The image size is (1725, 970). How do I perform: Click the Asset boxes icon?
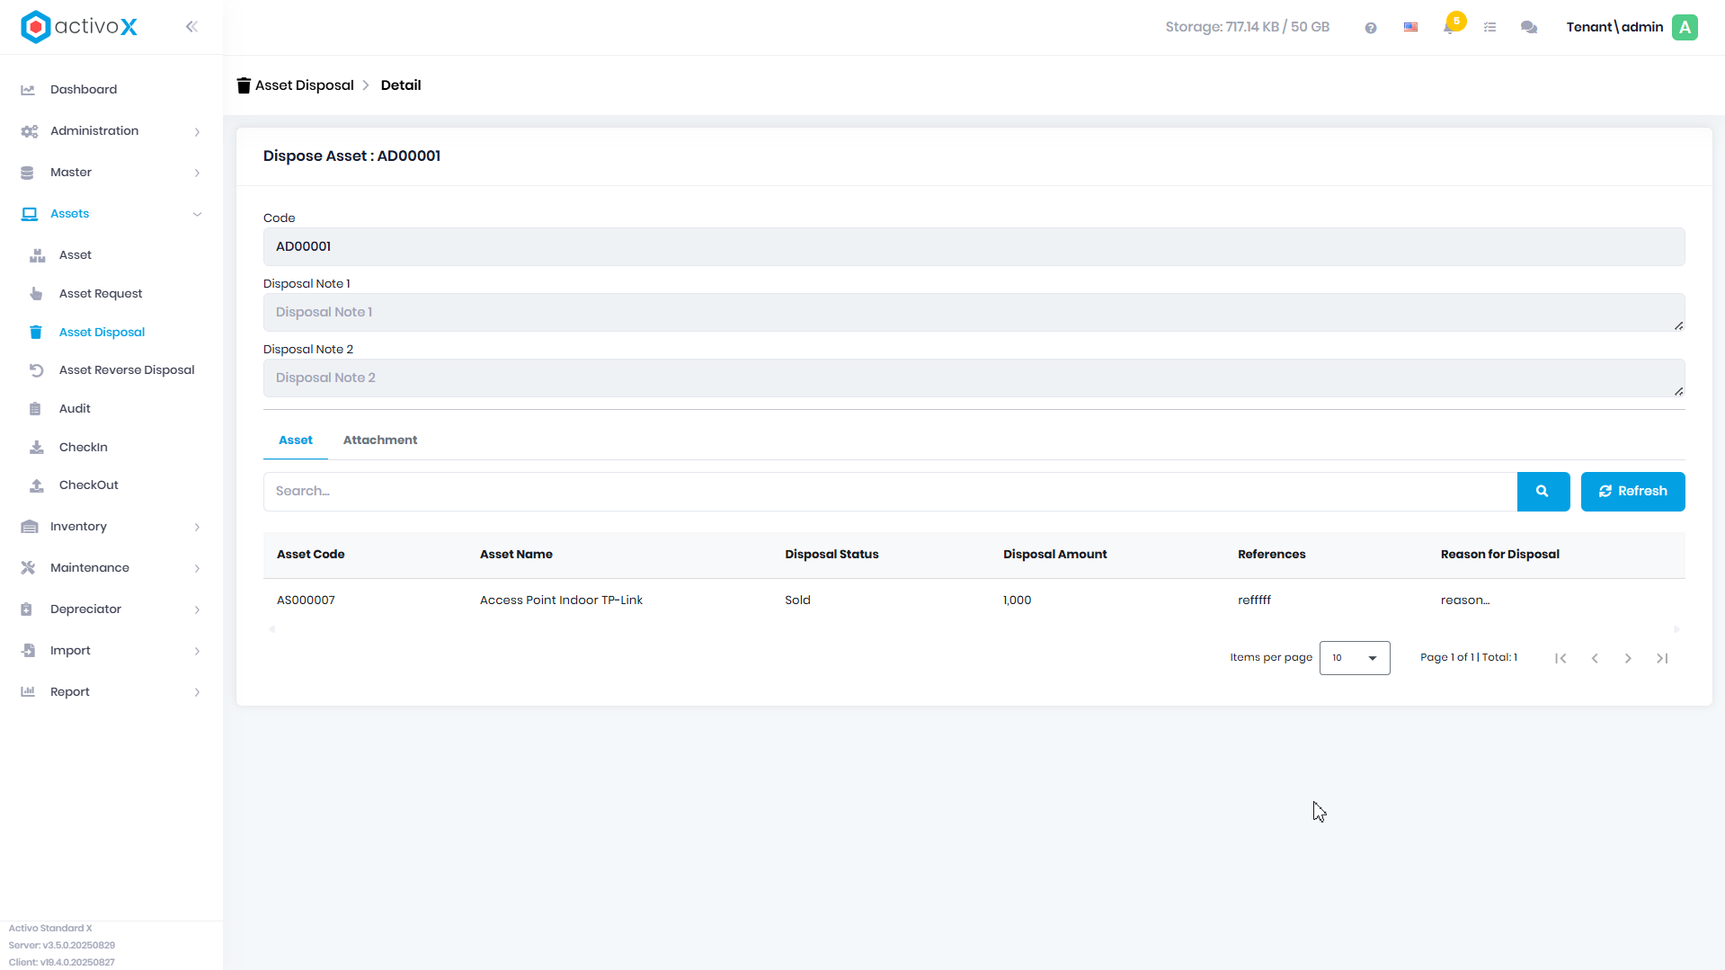point(37,255)
